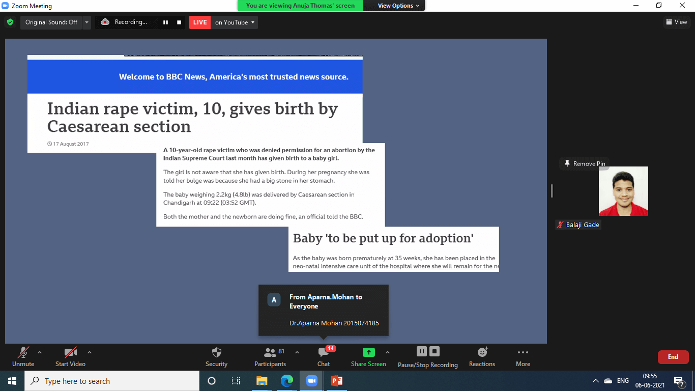The height and width of the screenshot is (391, 695).
Task: Open PowerPoint from the taskbar
Action: (337, 381)
